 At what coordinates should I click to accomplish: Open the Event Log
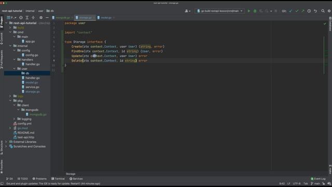[318, 179]
